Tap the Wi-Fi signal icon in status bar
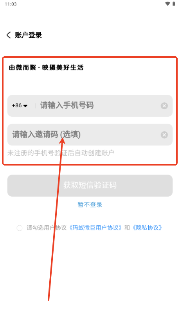180x322 pixels. click(168, 4)
